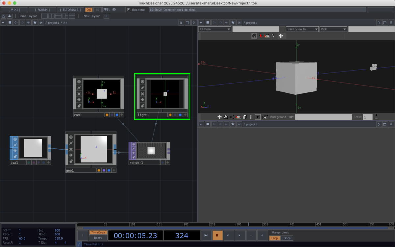Image resolution: width=395 pixels, height=247 pixels.
Task: Add an operator in network pane bar
Action: tap(28, 23)
